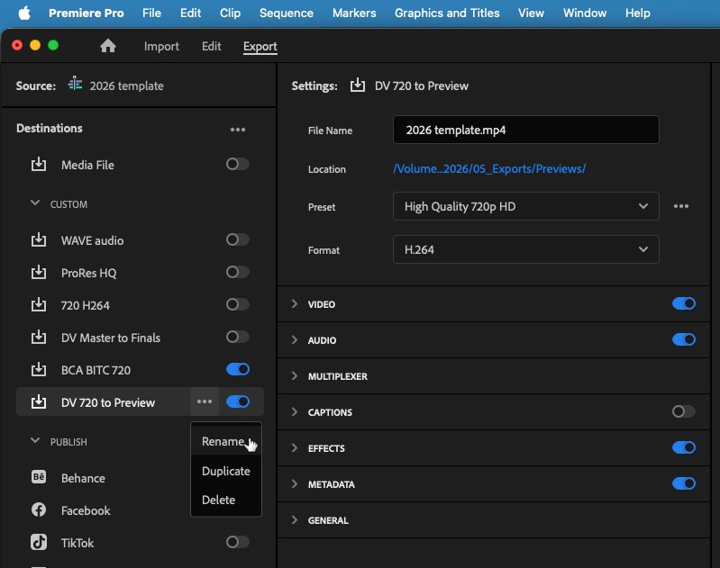Click the sequence icon beside 2026 template
The width and height of the screenshot is (720, 568).
pyautogui.click(x=76, y=85)
